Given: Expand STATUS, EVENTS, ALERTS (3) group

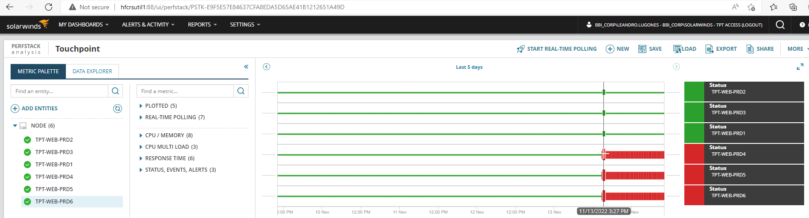Looking at the screenshot, I should pyautogui.click(x=141, y=170).
